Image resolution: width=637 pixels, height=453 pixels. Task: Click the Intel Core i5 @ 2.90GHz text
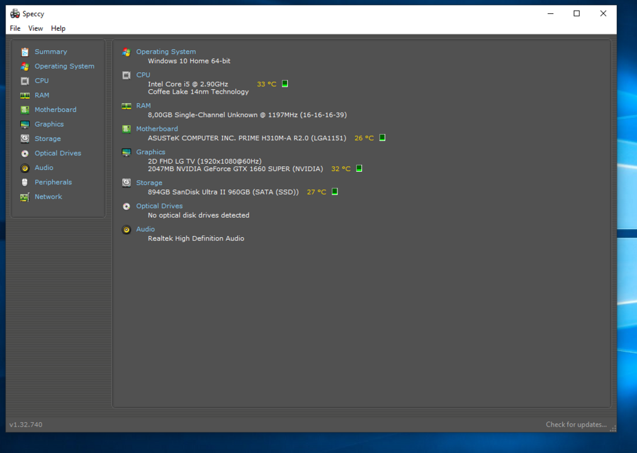(x=188, y=84)
